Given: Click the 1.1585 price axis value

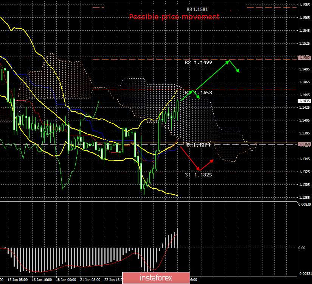Looking at the screenshot, I should click(x=304, y=5).
